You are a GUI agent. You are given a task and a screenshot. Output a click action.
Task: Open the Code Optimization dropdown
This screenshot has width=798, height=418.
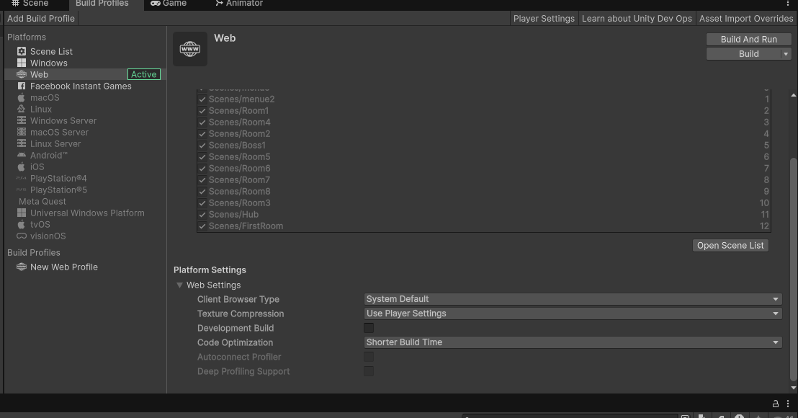573,342
